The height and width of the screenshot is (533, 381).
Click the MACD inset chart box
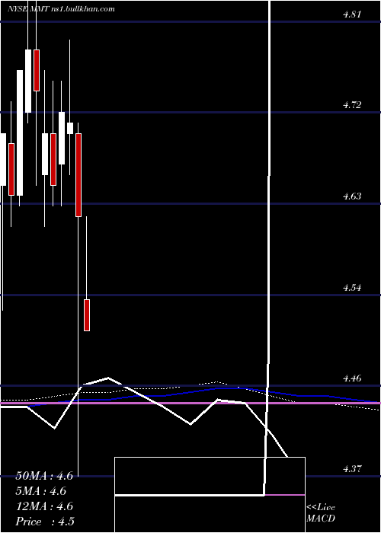pyautogui.click(x=210, y=495)
